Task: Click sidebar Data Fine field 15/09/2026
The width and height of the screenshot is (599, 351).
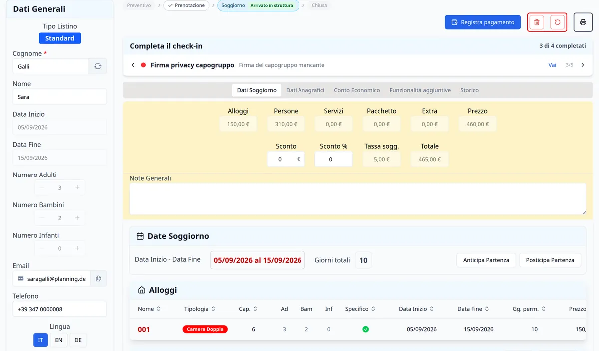Action: (x=60, y=158)
